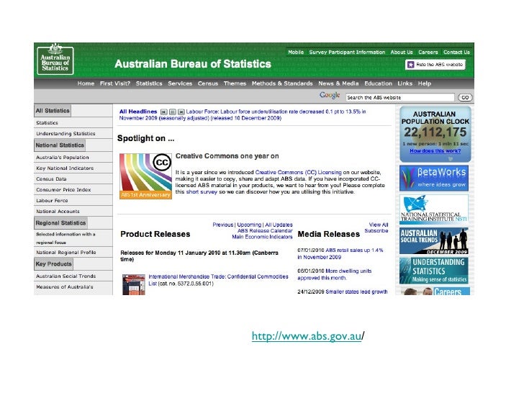Click How does this work? on population clock
Screen dimensions: 524x393
click(x=435, y=150)
